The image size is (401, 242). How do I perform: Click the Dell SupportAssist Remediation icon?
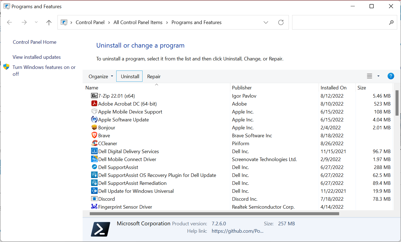[94, 183]
